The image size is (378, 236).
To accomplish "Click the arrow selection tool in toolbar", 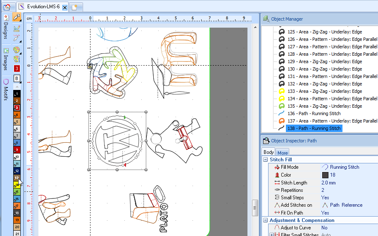I will click(17, 17).
